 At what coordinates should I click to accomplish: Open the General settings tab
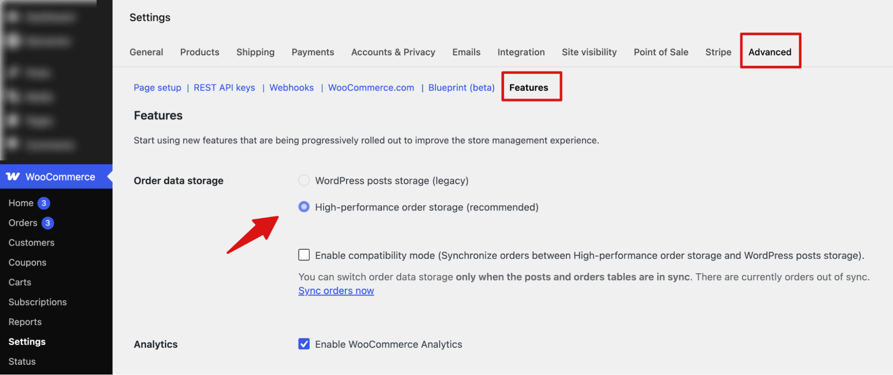tap(147, 52)
